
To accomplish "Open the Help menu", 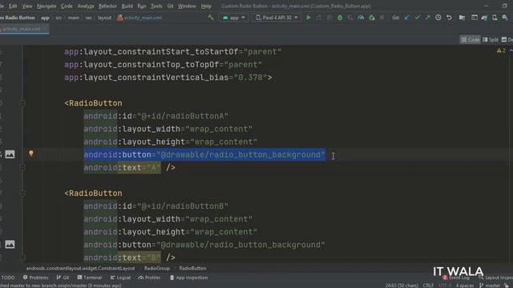I will tap(206, 6).
